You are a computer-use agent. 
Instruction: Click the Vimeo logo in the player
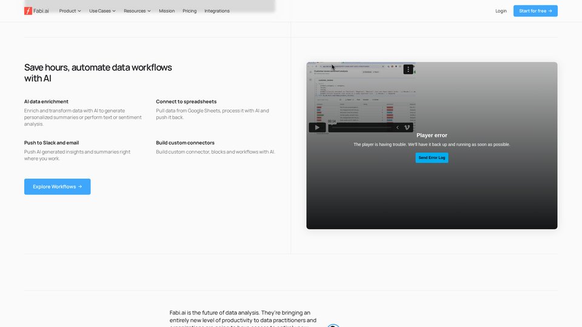[x=407, y=127]
